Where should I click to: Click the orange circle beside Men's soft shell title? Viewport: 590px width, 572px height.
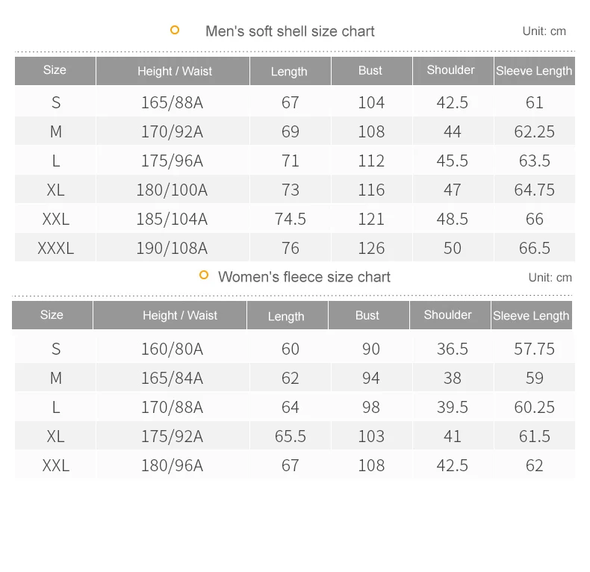point(175,30)
